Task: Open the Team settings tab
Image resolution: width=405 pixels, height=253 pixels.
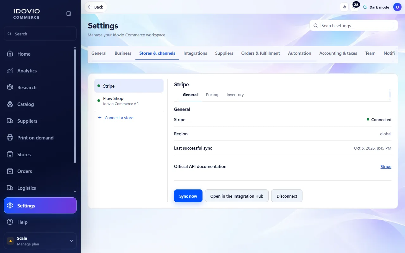Action: click(x=370, y=53)
